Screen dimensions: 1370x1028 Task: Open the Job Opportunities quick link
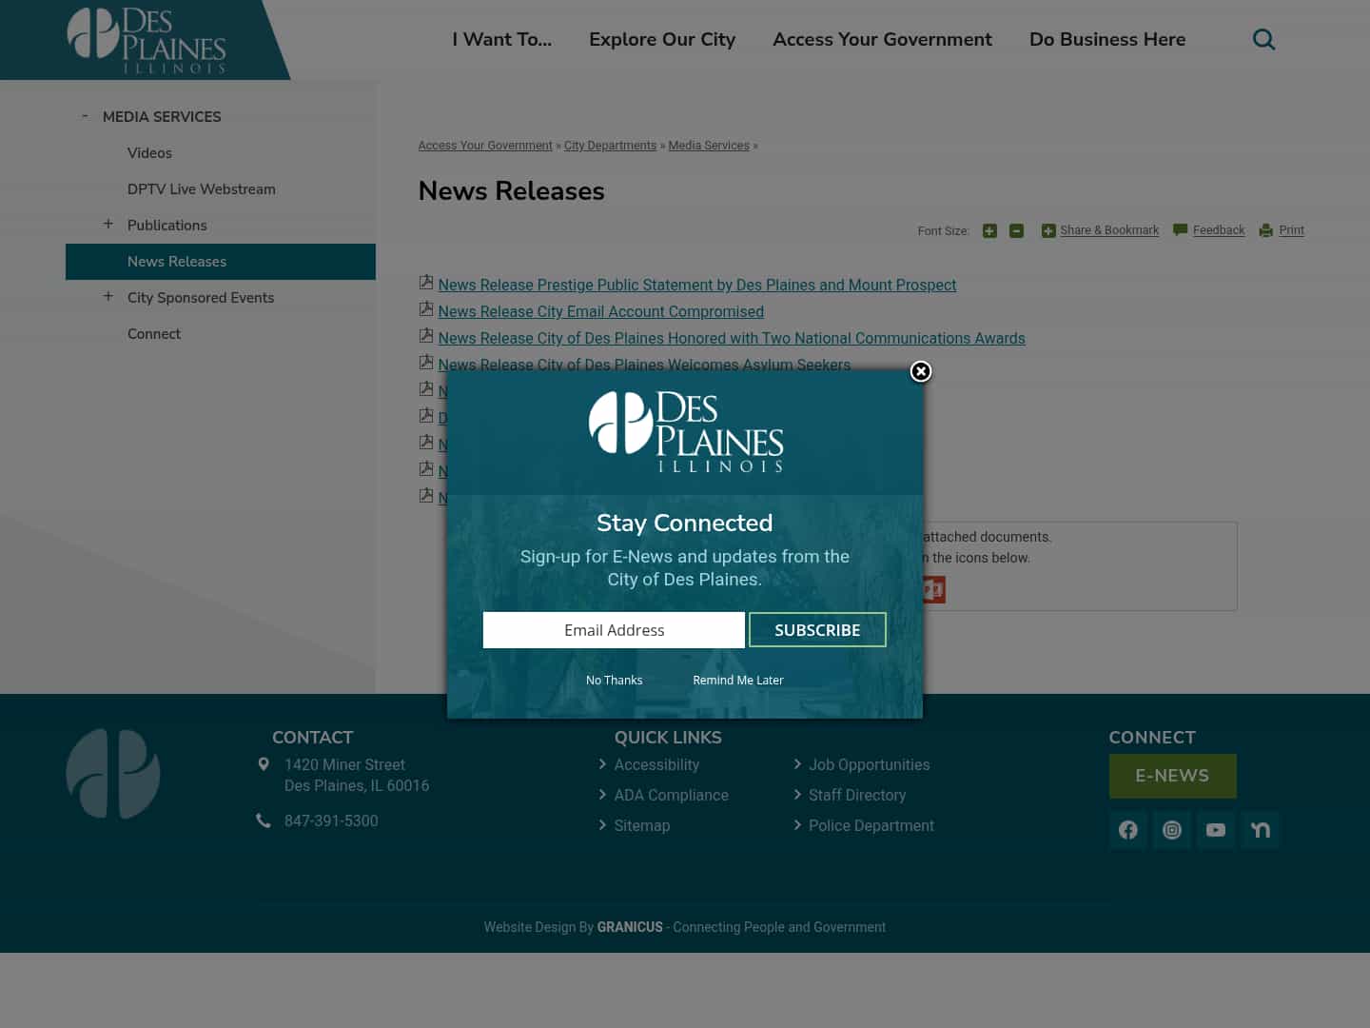pos(870,765)
